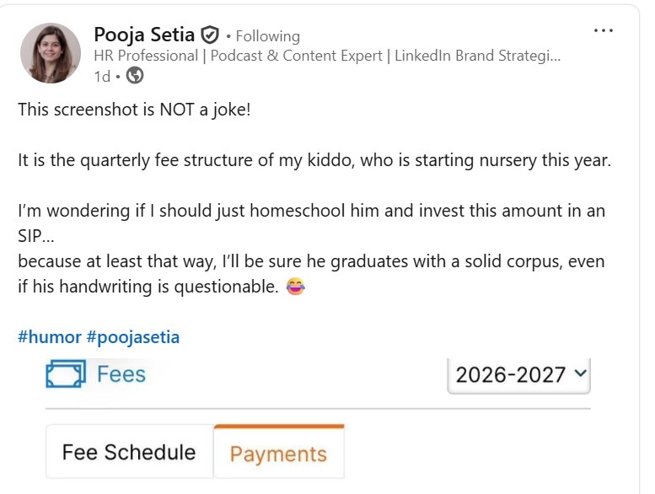Viewport: 655px width, 494px height.
Task: Click the line about questionable handwriting
Action: [x=148, y=287]
